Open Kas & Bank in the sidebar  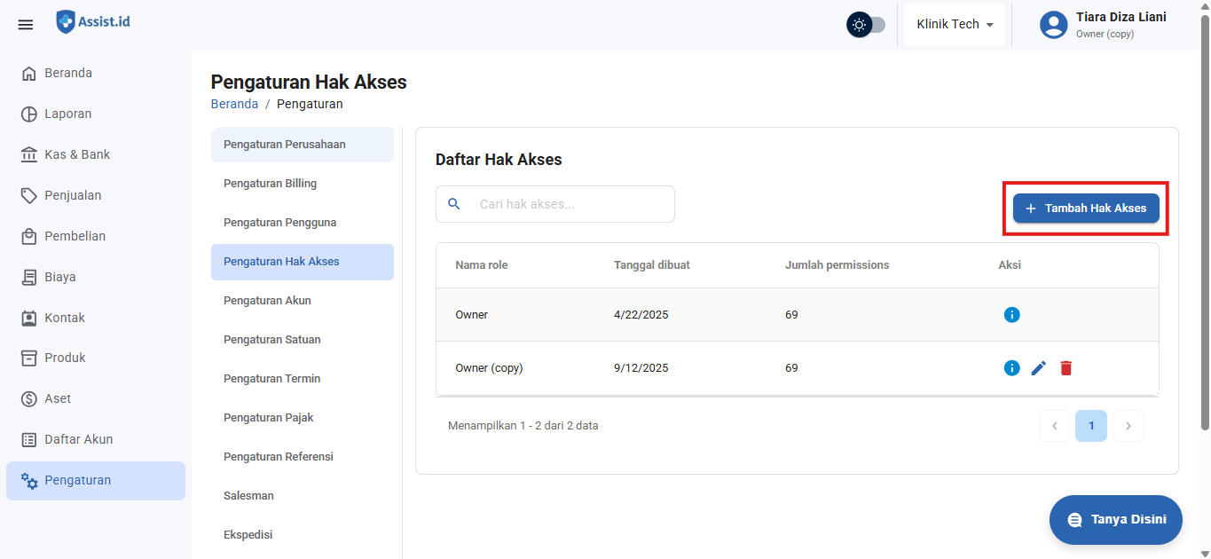click(77, 154)
